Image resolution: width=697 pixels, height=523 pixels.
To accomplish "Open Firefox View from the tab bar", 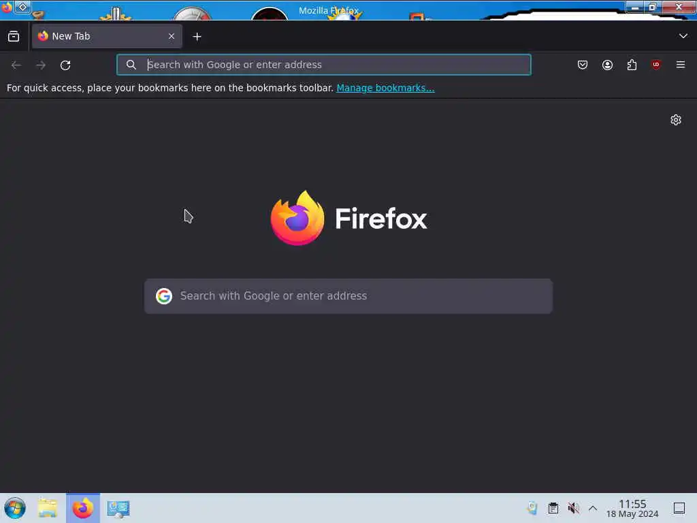I will 14,37.
